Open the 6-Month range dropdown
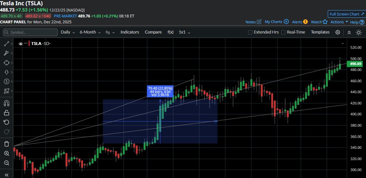366x178 pixels. coord(90,32)
